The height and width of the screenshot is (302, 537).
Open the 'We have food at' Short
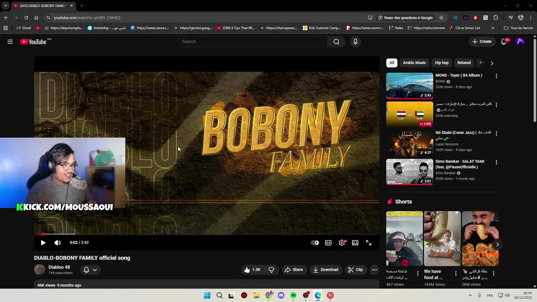click(442, 238)
